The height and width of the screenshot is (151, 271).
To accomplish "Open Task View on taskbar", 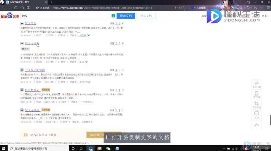I will pyautogui.click(x=82, y=148).
